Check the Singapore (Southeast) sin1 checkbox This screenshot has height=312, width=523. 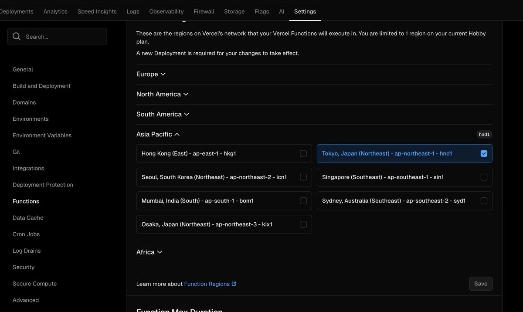click(484, 177)
